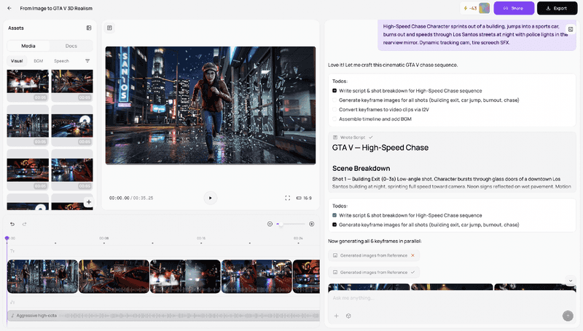The width and height of the screenshot is (583, 331).
Task: Open the chat tools icon
Action: click(348, 316)
